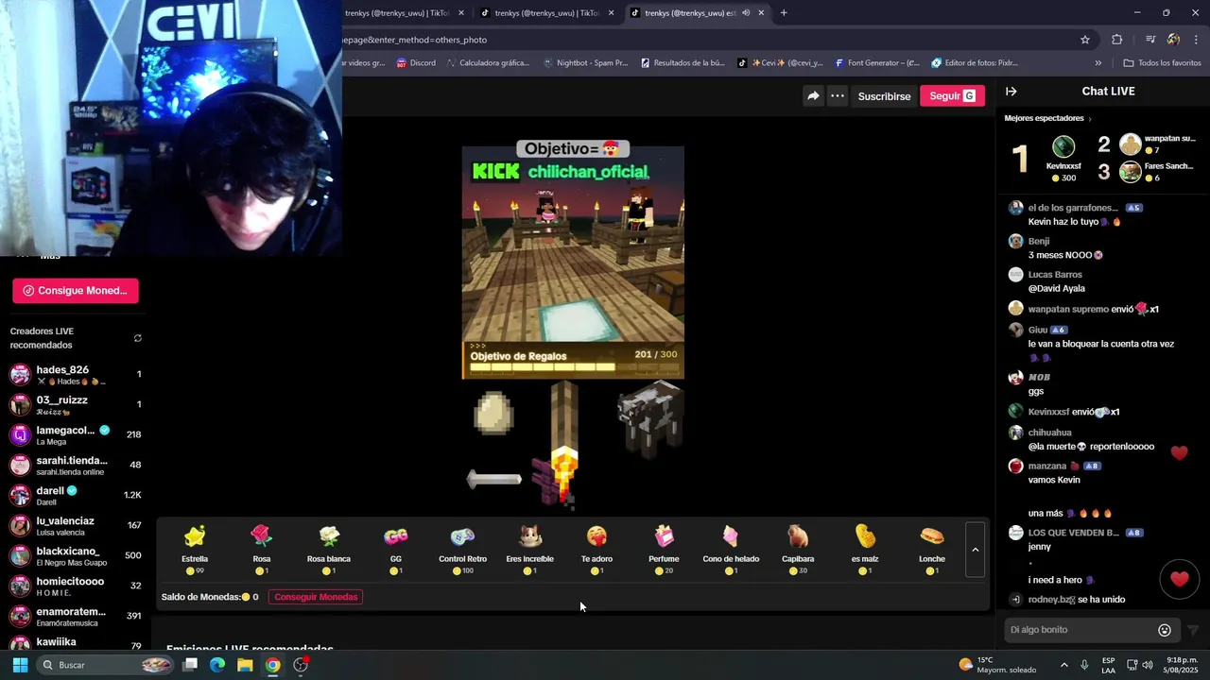Open Fares Sanch... viewer avatar
Image resolution: width=1210 pixels, height=680 pixels.
[x=1131, y=172]
